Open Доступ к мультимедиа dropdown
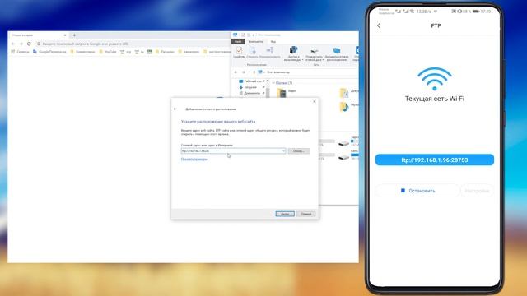Screen dimensions: 527x296 [293, 53]
